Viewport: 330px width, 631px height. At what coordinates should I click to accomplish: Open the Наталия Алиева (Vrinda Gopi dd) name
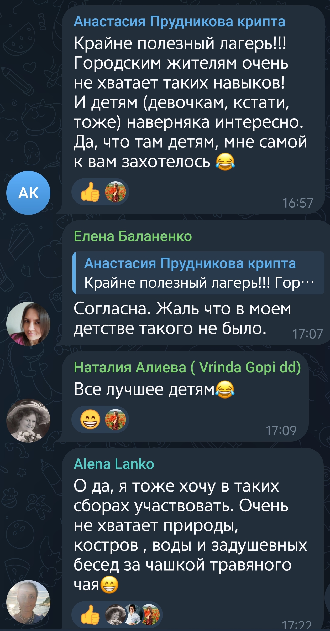click(x=187, y=367)
